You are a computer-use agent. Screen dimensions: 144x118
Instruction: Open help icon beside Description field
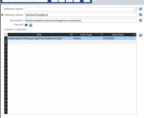click(x=140, y=20)
